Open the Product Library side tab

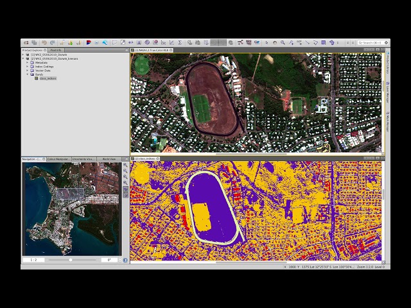tap(388, 62)
